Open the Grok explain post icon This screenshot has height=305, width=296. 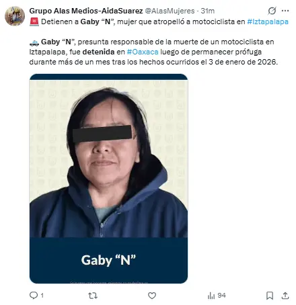point(272,11)
